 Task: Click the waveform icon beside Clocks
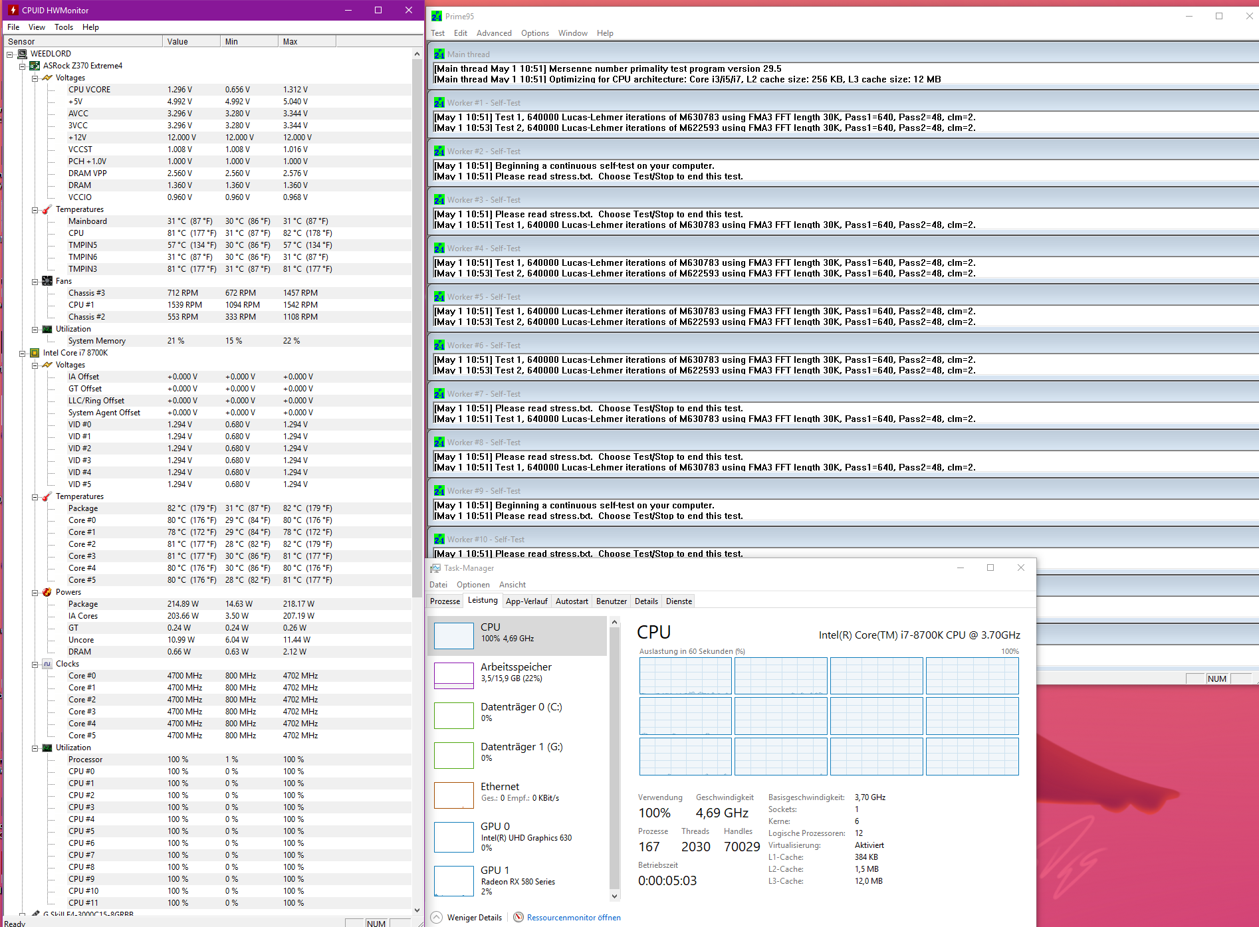click(47, 664)
